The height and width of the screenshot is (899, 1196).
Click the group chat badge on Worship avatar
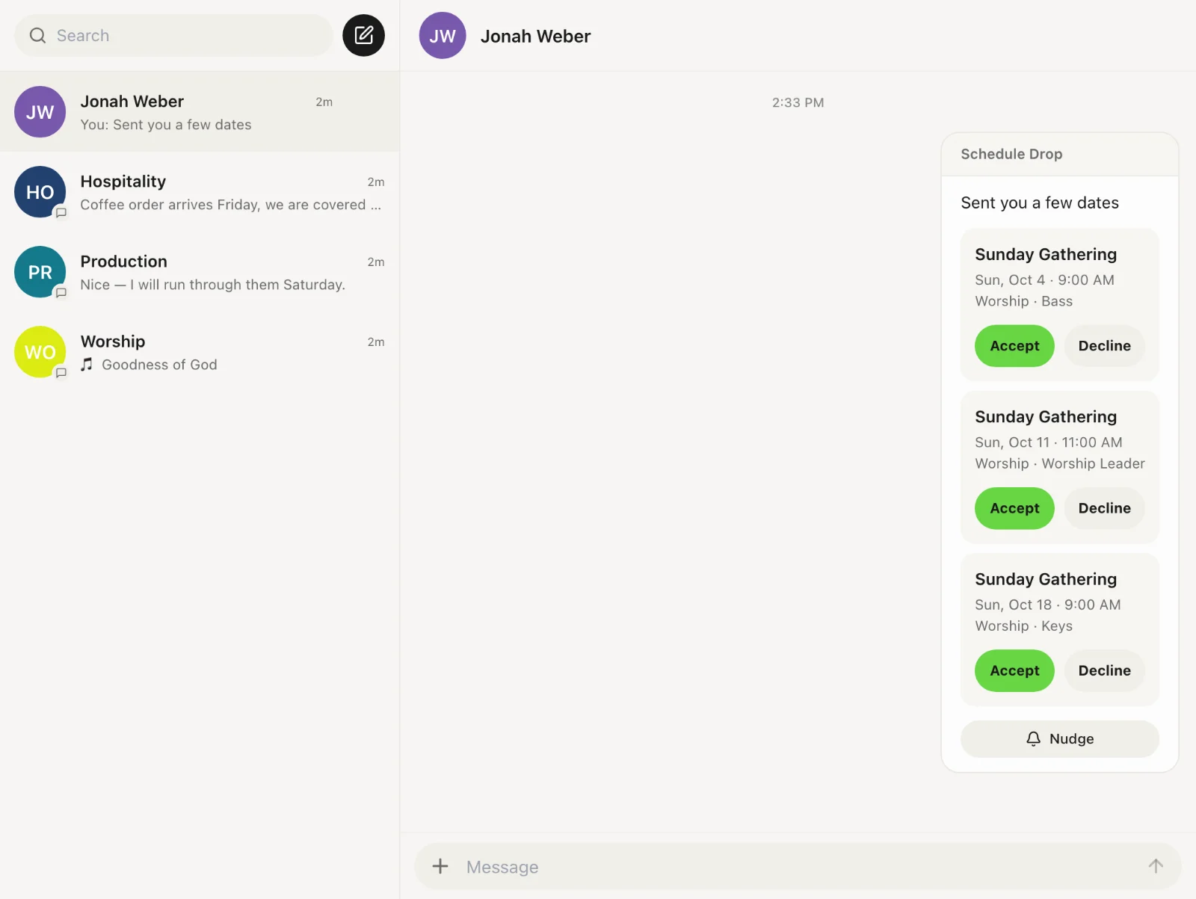[x=61, y=373]
